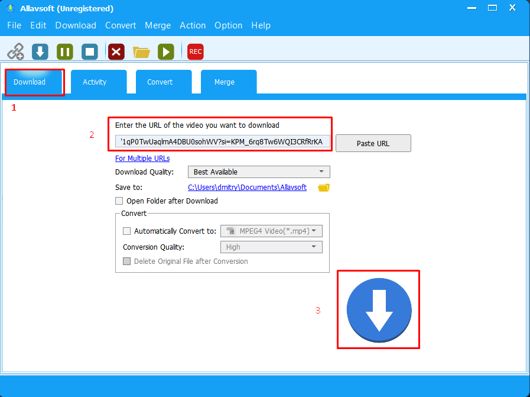530x397 pixels.
Task: Switch to the Convert tab
Action: (x=164, y=82)
